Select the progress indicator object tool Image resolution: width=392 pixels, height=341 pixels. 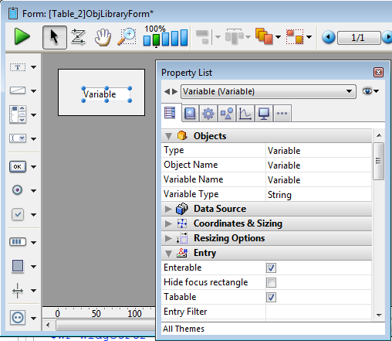tap(18, 242)
